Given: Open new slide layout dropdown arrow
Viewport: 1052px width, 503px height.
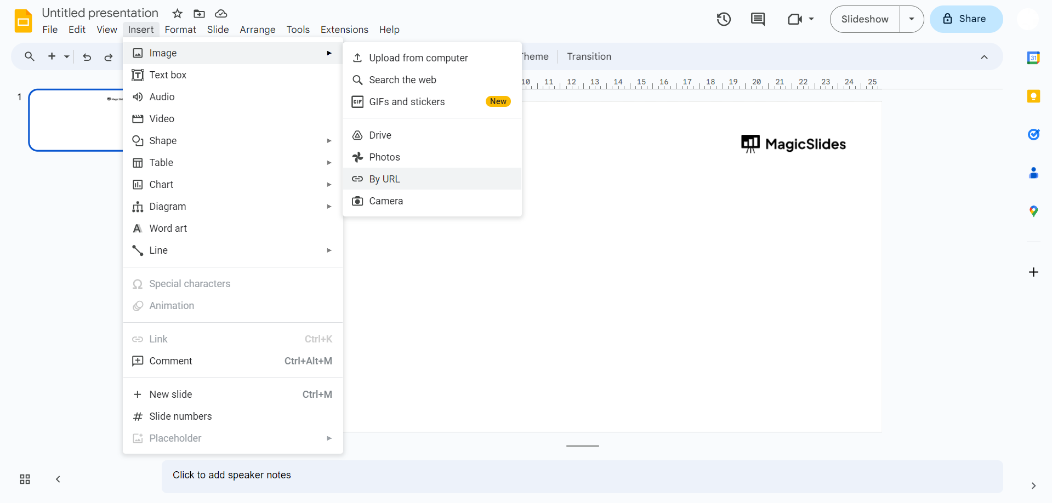Looking at the screenshot, I should coord(67,57).
